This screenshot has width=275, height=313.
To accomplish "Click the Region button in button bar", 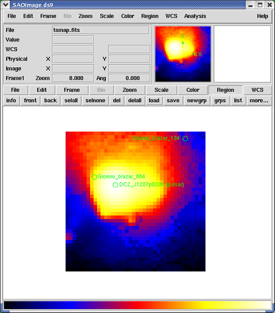I will pyautogui.click(x=225, y=90).
